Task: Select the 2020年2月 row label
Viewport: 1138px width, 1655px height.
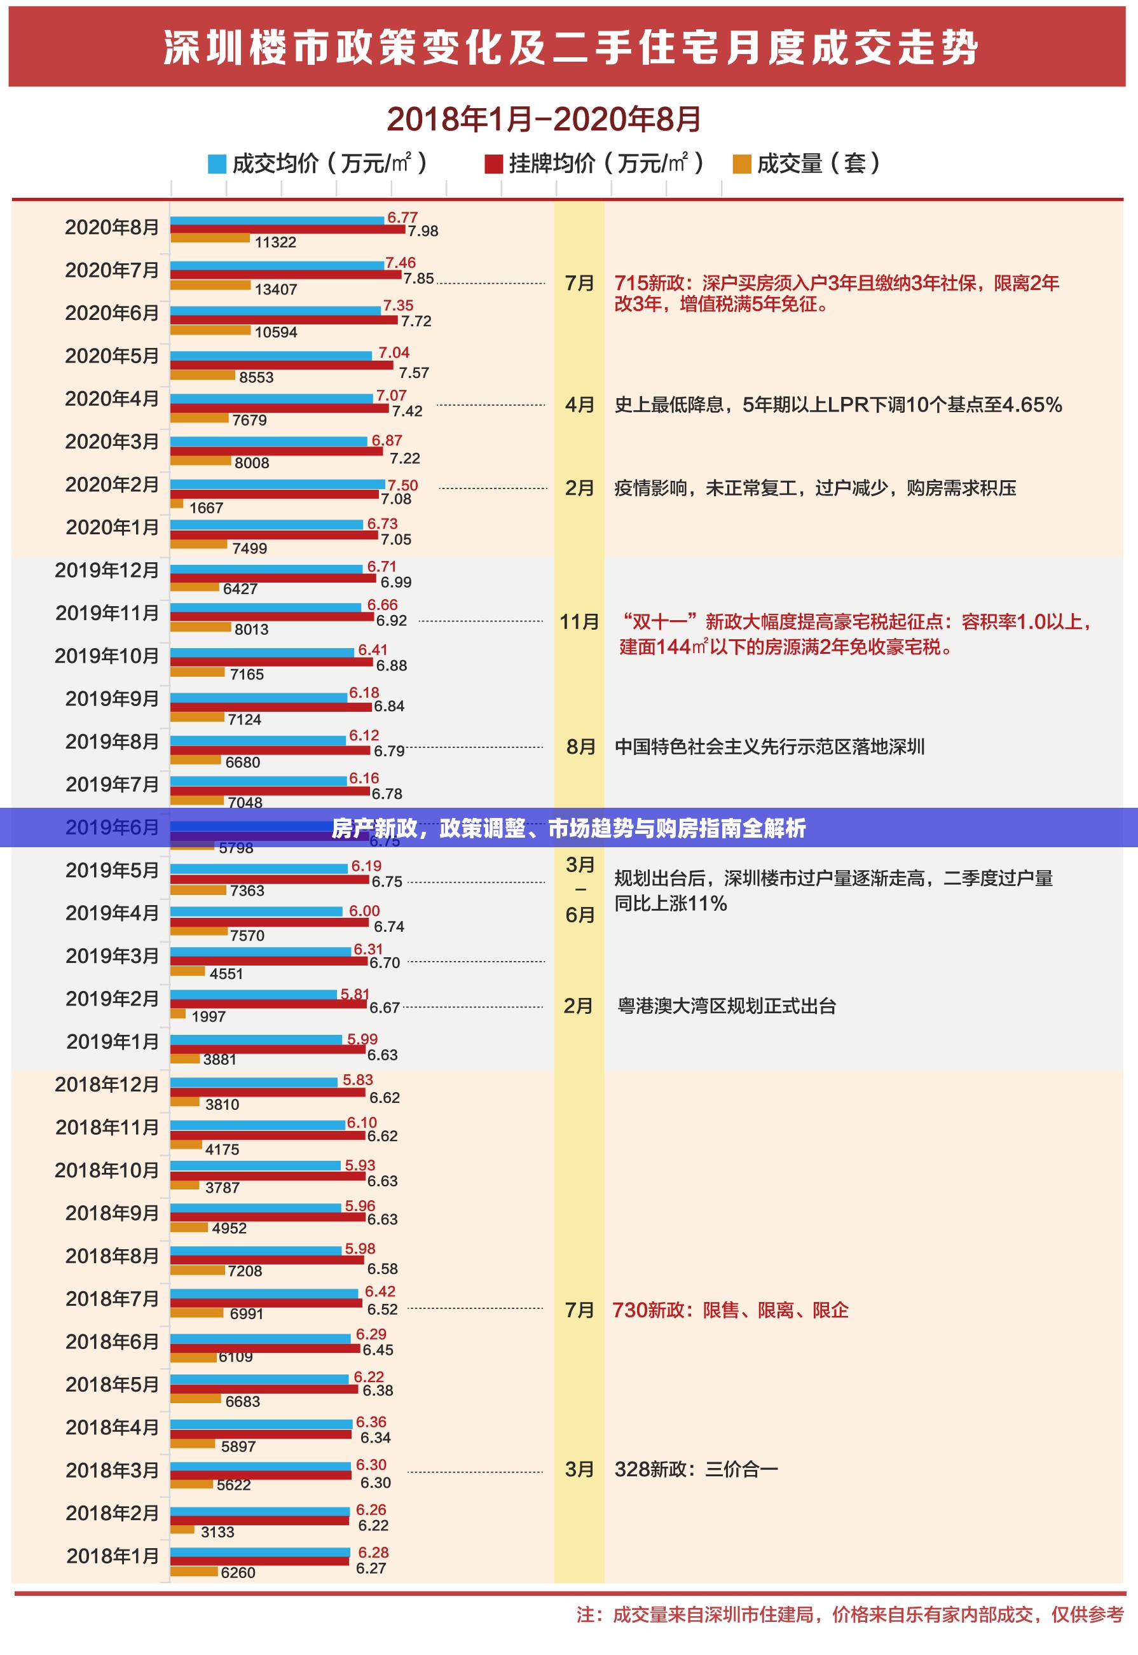Action: click(112, 485)
